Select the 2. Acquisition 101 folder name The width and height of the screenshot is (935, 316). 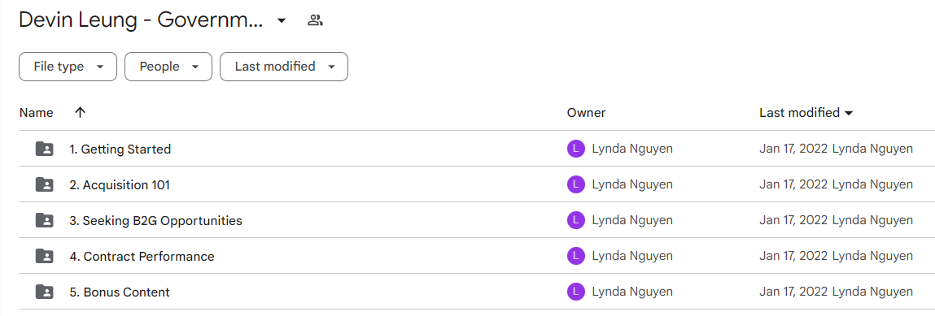click(x=120, y=185)
